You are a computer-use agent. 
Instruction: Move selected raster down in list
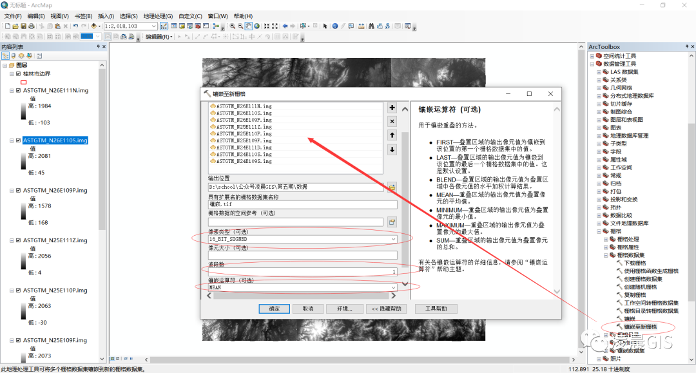tap(392, 149)
